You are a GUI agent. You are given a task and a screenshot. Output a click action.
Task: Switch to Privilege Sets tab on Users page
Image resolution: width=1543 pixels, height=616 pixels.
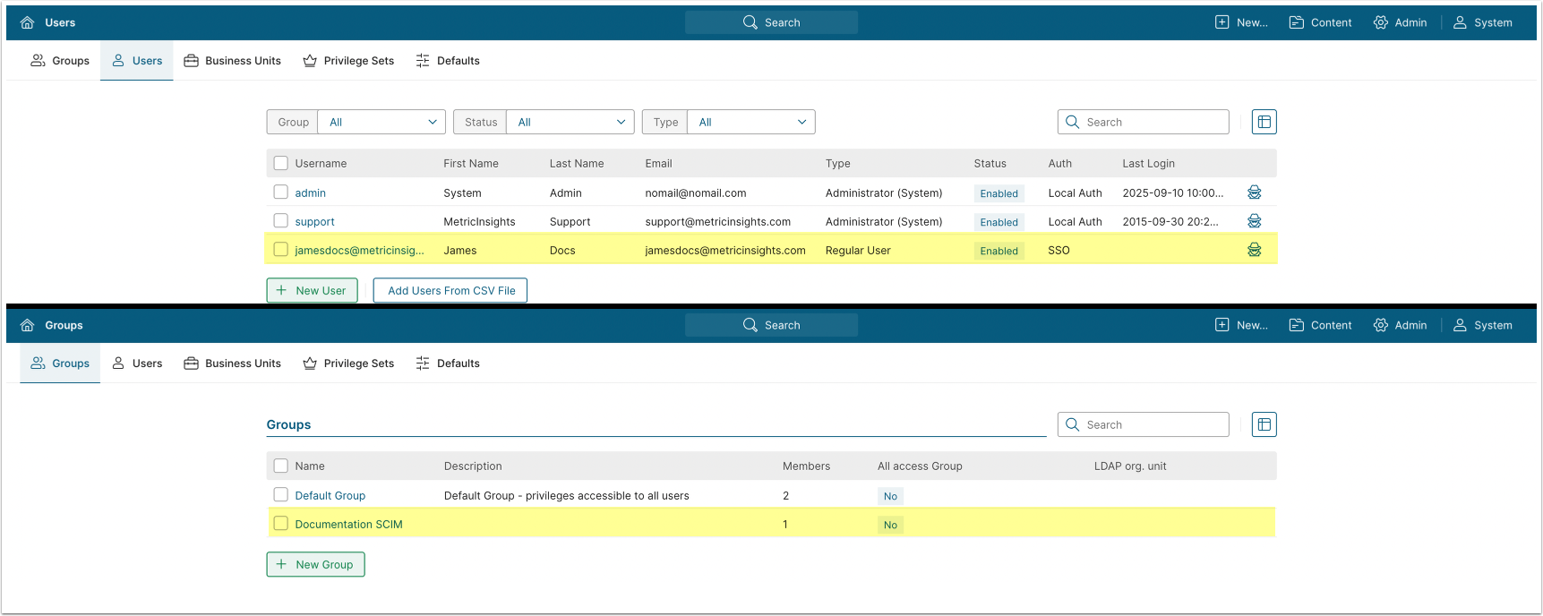coord(348,61)
